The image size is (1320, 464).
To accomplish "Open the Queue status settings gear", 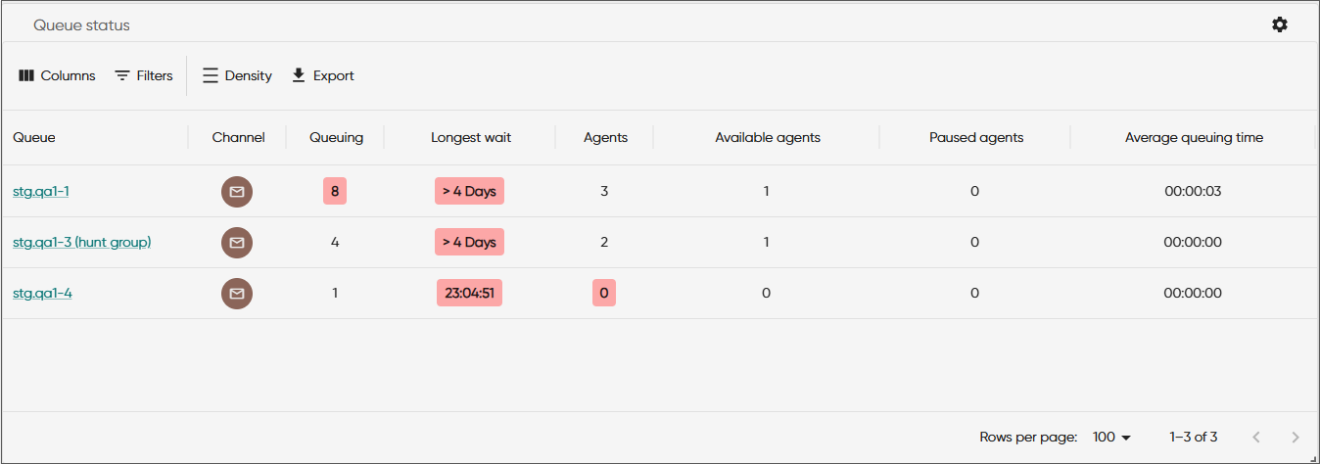I will pyautogui.click(x=1280, y=24).
